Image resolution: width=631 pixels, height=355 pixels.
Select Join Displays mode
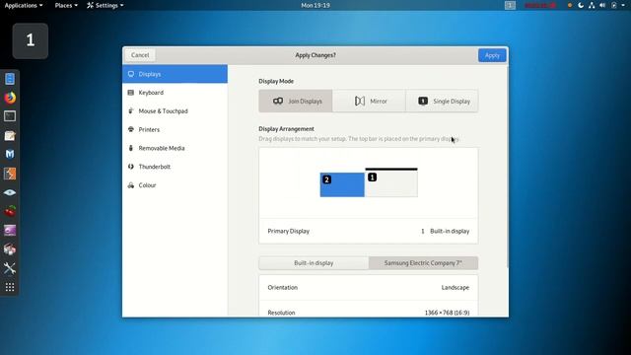tap(296, 101)
